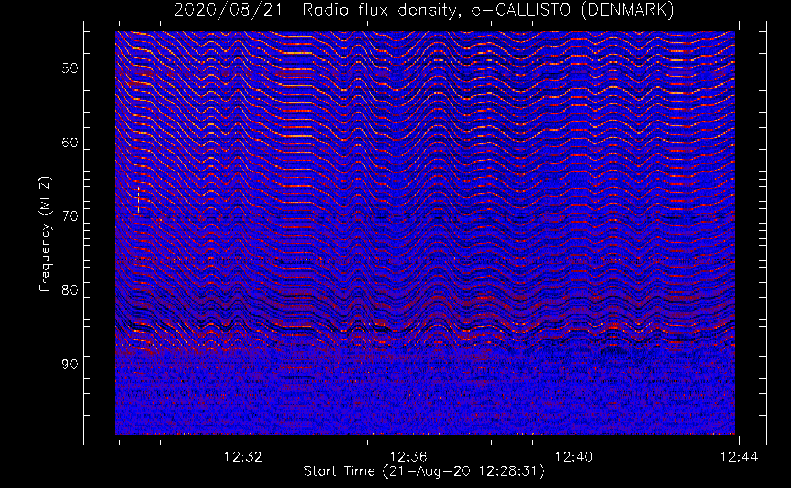Click the 12:36 time tick label
The image size is (791, 488).
408,457
